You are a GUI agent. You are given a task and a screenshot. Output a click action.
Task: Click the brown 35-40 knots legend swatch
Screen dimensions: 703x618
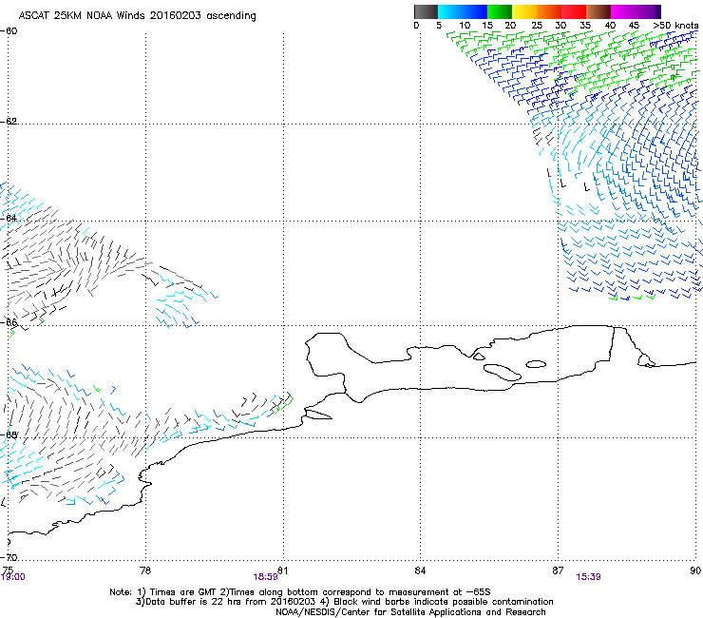click(598, 11)
